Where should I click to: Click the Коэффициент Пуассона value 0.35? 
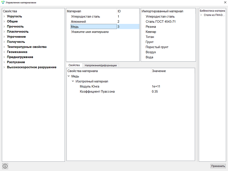pos(155,91)
